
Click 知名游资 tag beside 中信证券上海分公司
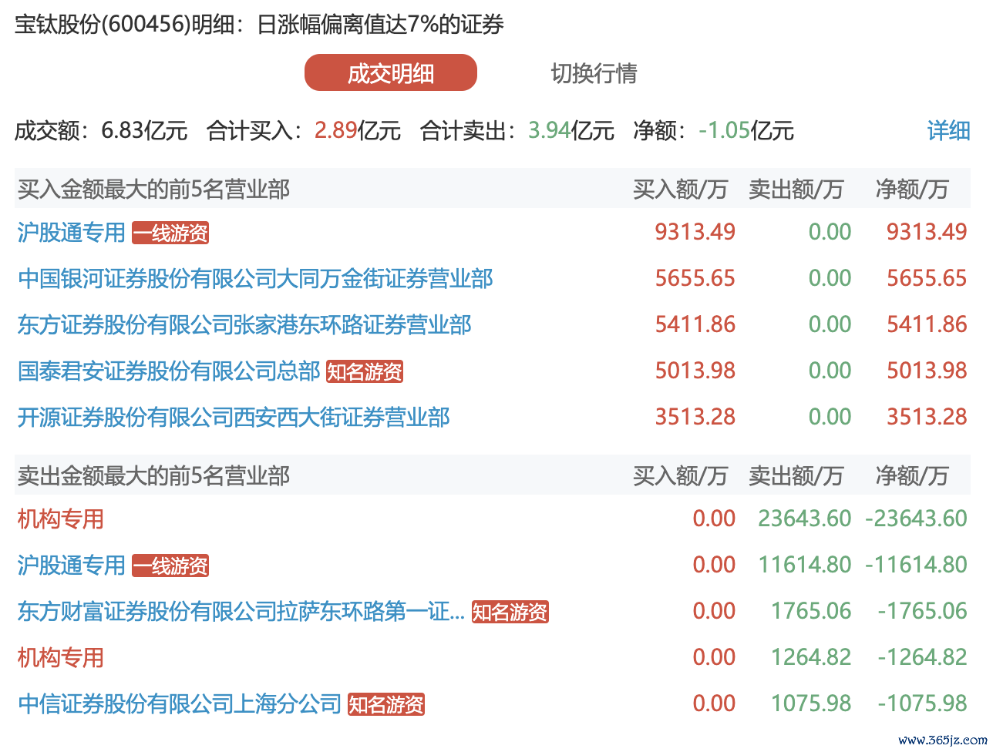[x=386, y=704]
